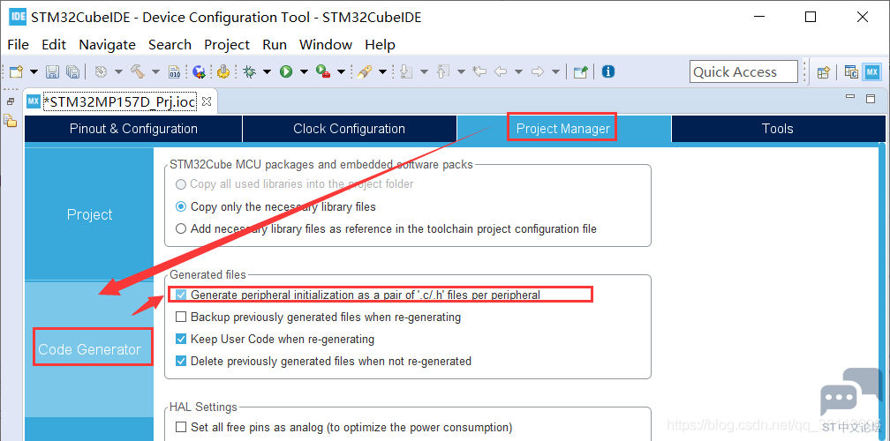Switch to the Project Manager tab
Viewport: 890px width, 441px height.
tap(563, 129)
